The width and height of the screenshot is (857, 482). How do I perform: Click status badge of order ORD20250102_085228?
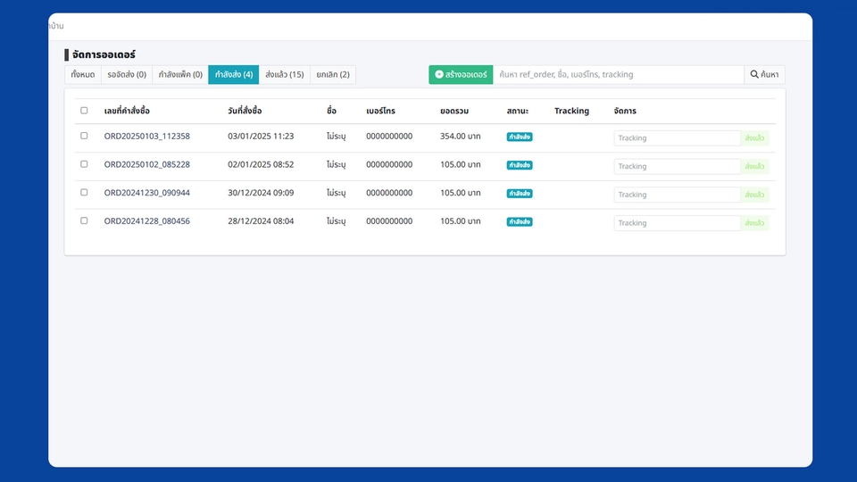click(x=520, y=165)
